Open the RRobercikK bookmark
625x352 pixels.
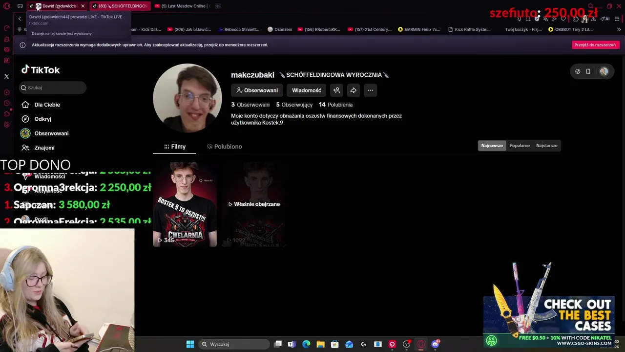tap(318, 29)
